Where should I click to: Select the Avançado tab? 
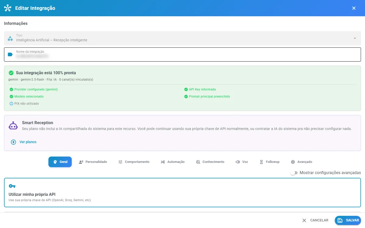click(x=301, y=162)
